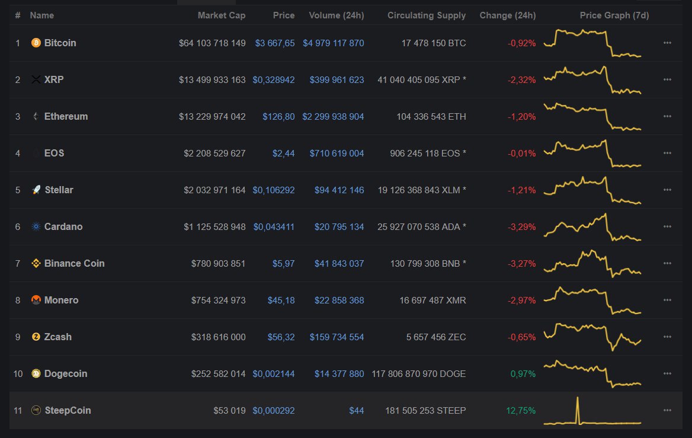Viewport: 692px width, 438px height.
Task: Click the Stellar rocket logo icon
Action: [x=36, y=190]
